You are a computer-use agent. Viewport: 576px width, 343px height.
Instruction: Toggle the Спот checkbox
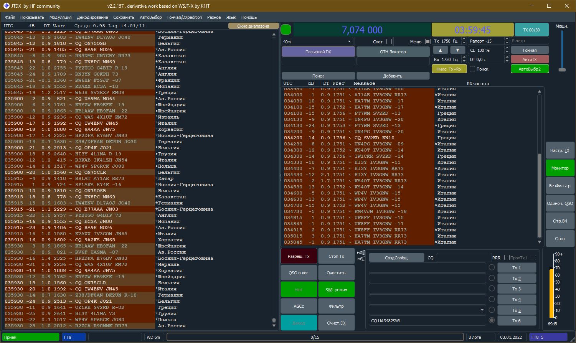coord(389,41)
